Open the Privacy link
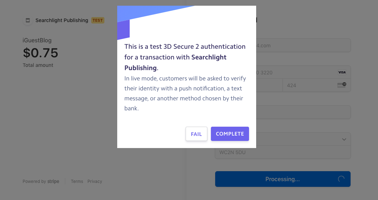This screenshot has height=200, width=378. pyautogui.click(x=95, y=181)
